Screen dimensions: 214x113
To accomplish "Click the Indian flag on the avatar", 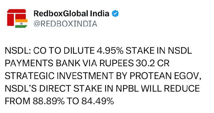I will coord(20,24).
